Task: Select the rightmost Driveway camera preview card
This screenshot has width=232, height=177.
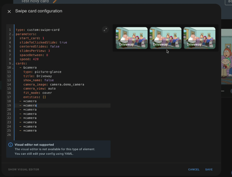Action: click(199, 38)
